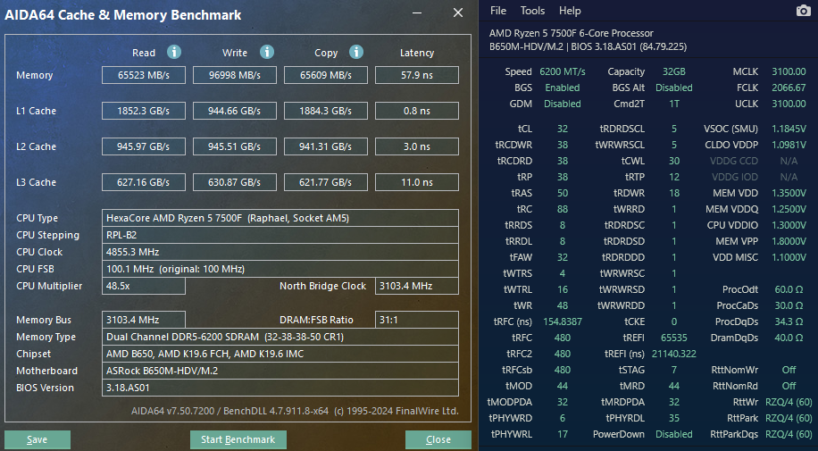The image size is (818, 451).
Task: Select Memory Write value 96998 MB/s
Action: [234, 75]
